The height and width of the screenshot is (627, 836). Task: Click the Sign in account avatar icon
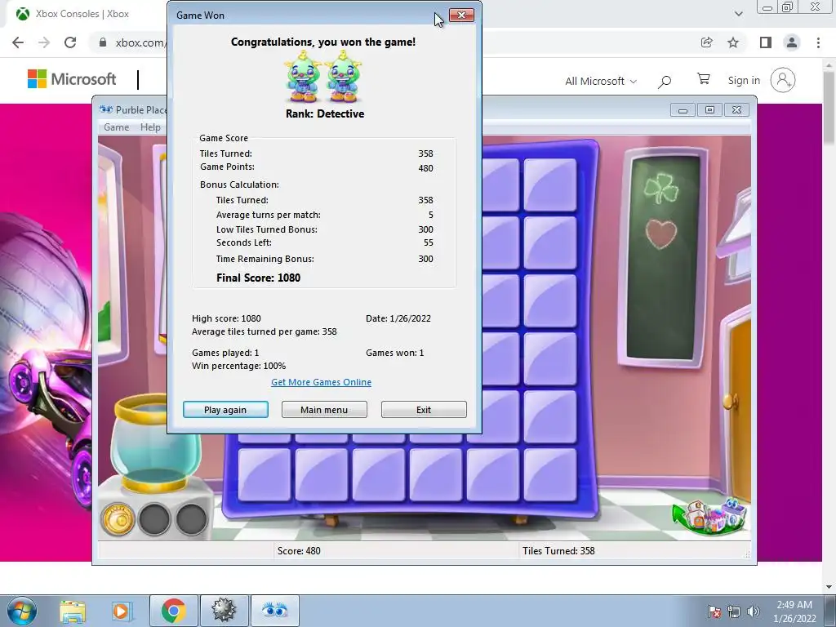[x=783, y=81]
